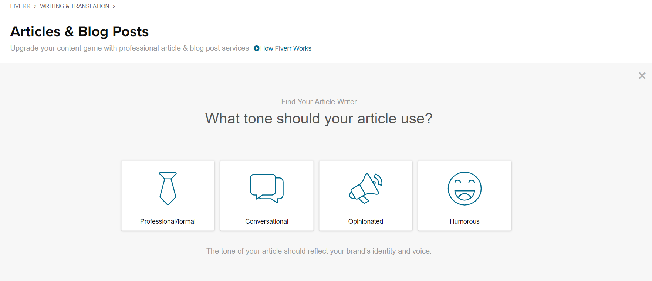Click the Find Your Article Writer label
The image size is (652, 281).
click(x=319, y=102)
